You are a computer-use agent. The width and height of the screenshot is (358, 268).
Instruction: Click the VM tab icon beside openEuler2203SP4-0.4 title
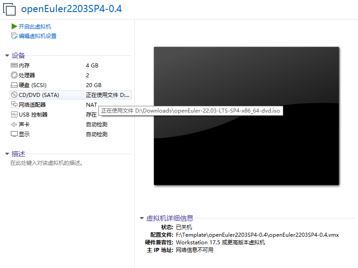tap(9, 9)
